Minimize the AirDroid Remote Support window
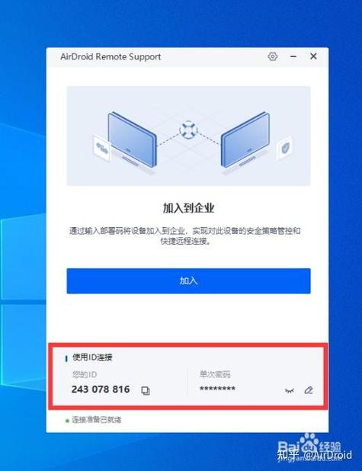362x471 pixels. click(x=293, y=56)
